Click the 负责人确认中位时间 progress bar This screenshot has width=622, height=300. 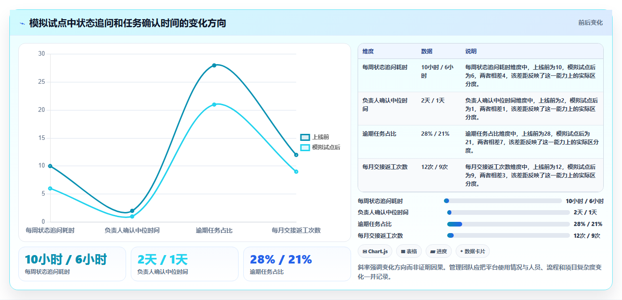coord(509,212)
